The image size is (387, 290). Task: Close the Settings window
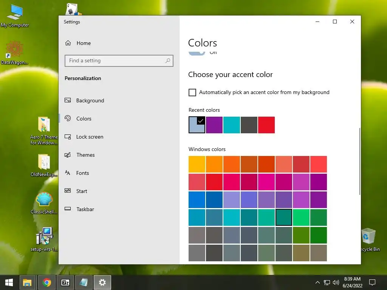(352, 22)
